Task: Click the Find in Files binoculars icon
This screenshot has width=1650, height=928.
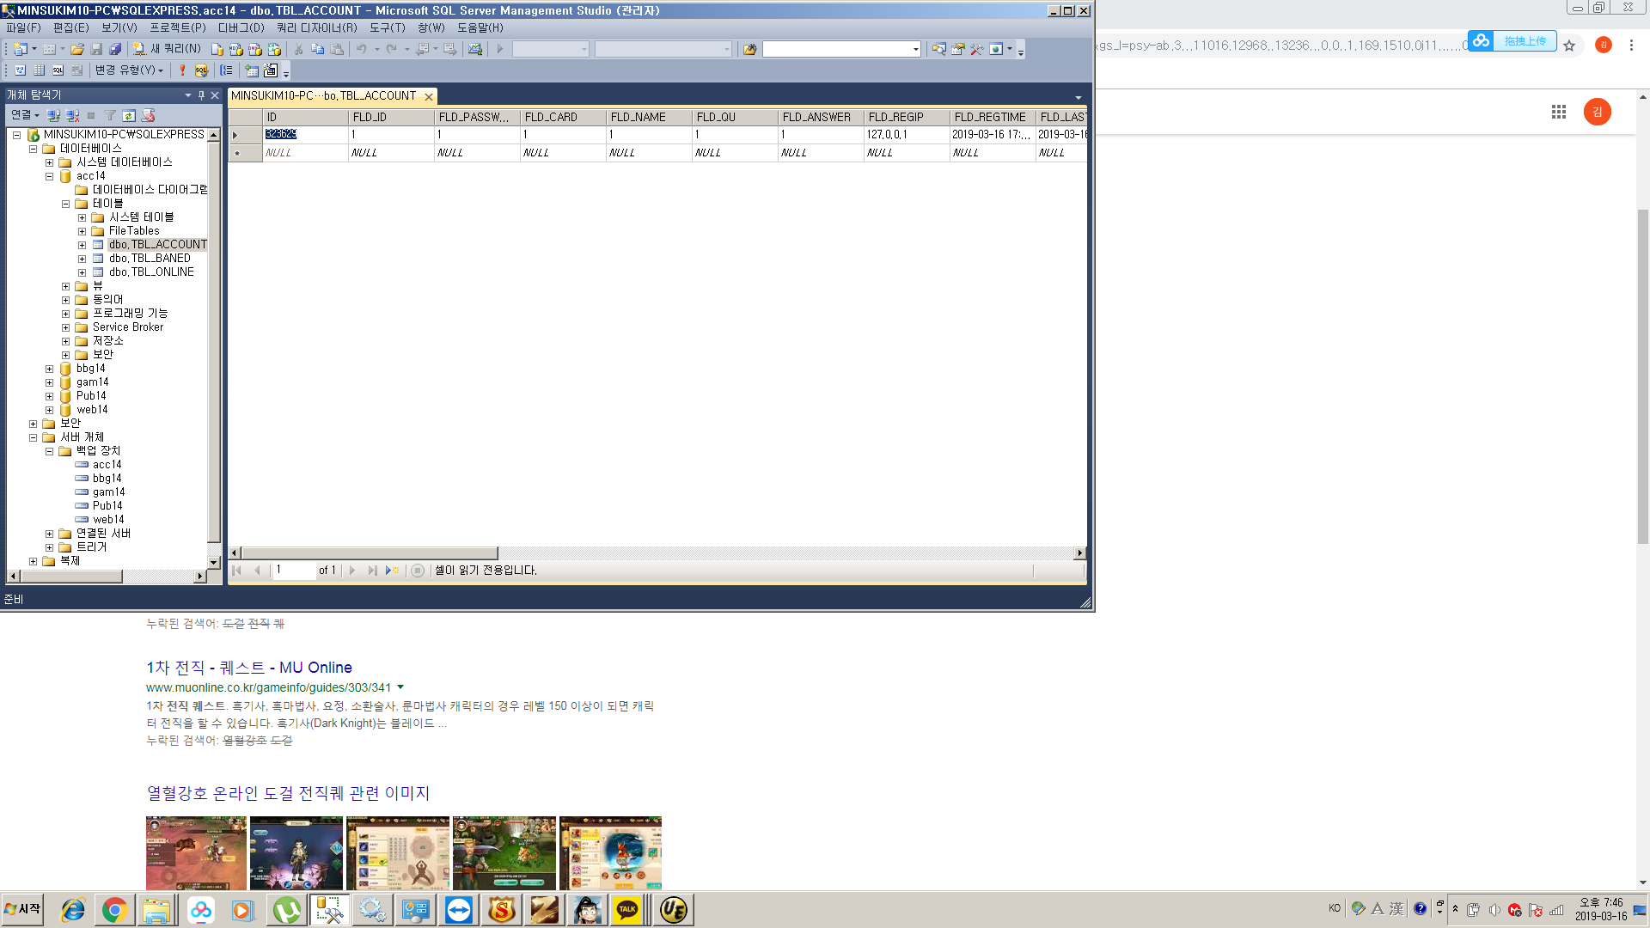Action: [x=749, y=49]
